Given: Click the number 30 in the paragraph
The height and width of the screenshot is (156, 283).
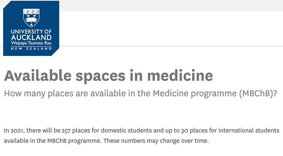Looking at the screenshot, I should (x=185, y=130).
